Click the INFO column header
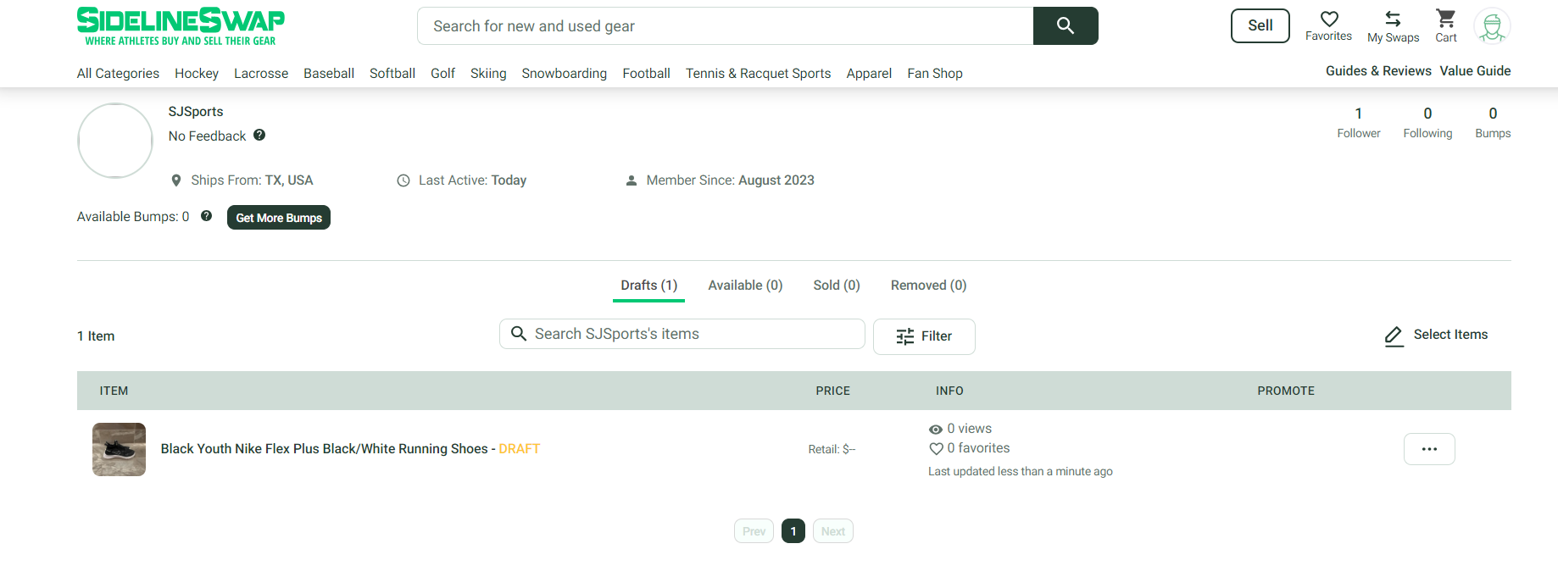The height and width of the screenshot is (577, 1558). [x=949, y=391]
